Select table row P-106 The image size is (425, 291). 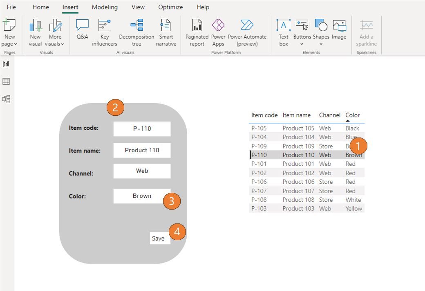[306, 182]
